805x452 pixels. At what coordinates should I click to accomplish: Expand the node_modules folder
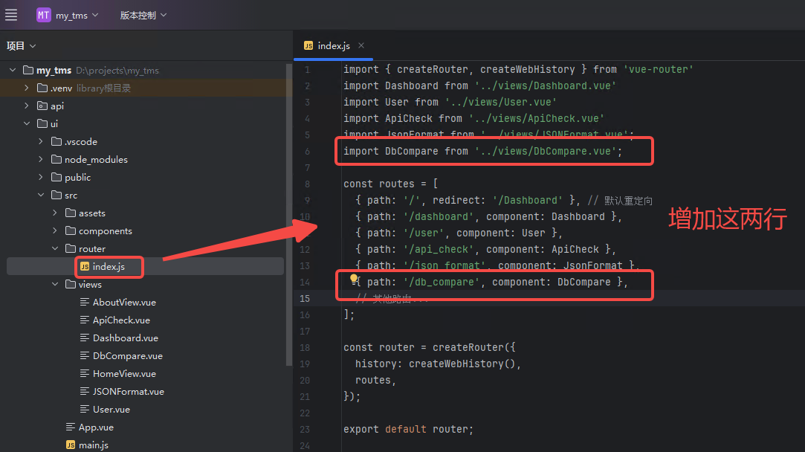coord(41,160)
